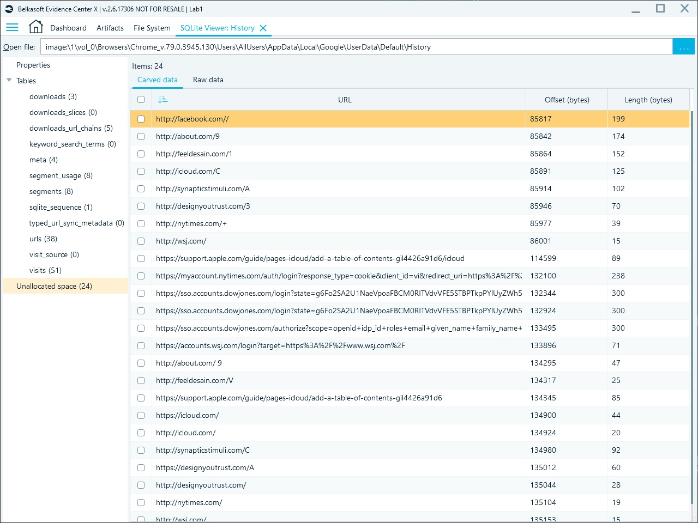Maximize the Belkasoft window

click(x=660, y=8)
